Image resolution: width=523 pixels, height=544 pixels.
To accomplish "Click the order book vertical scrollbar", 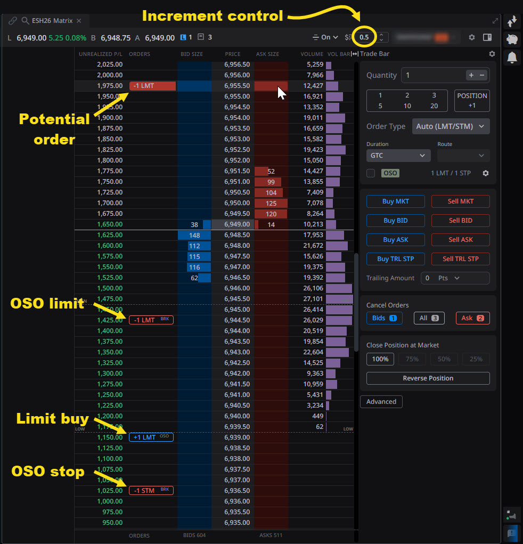I will pos(356,302).
